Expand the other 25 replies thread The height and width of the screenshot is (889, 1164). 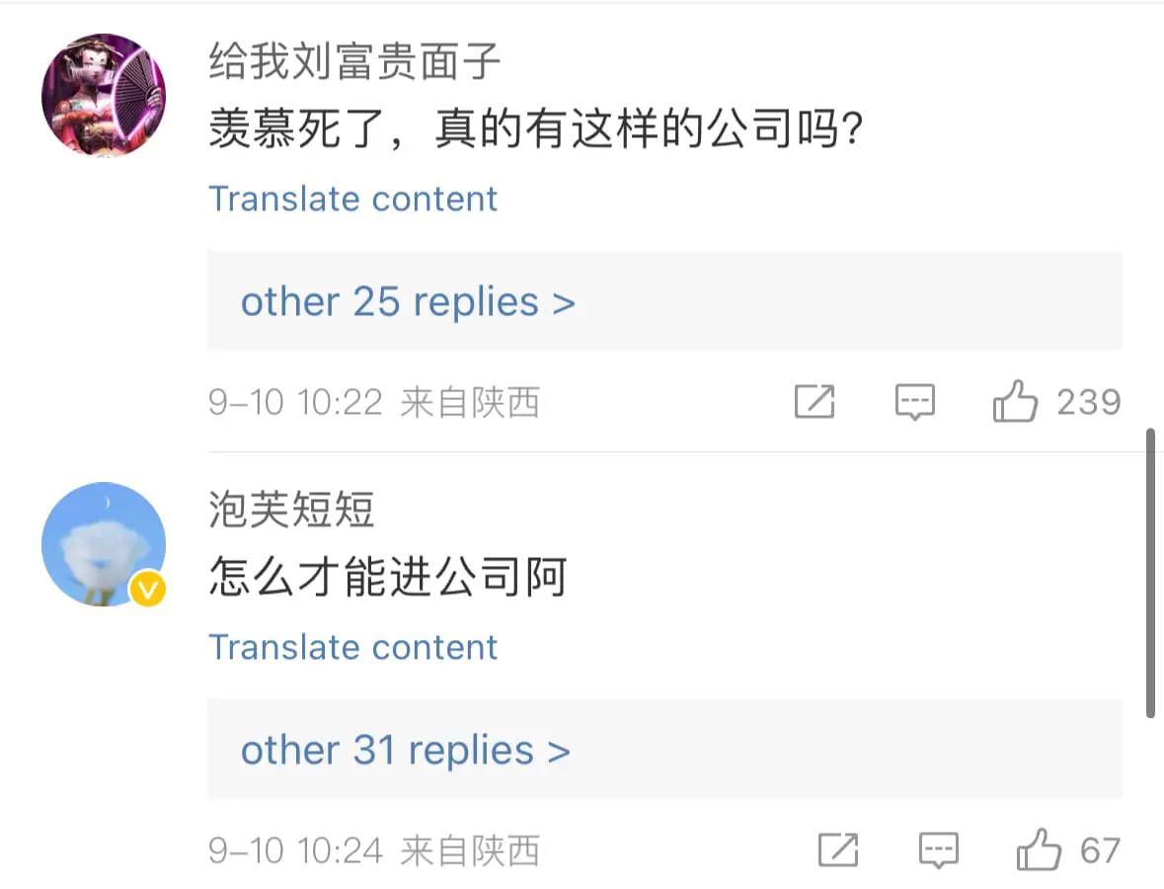(x=408, y=301)
